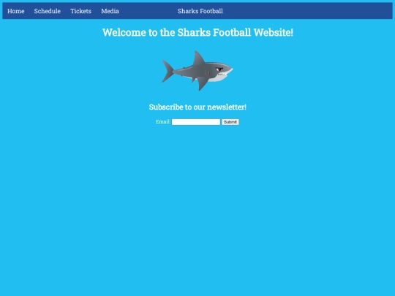
Task: Click the shark's teeth
Action: click(222, 74)
